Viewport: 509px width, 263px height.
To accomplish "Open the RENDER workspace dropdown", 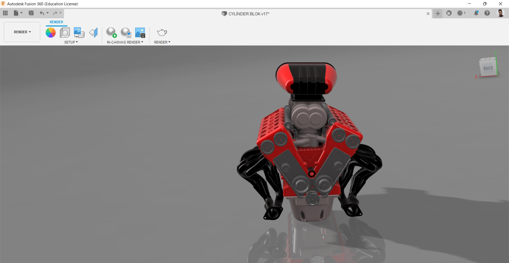I will 22,32.
